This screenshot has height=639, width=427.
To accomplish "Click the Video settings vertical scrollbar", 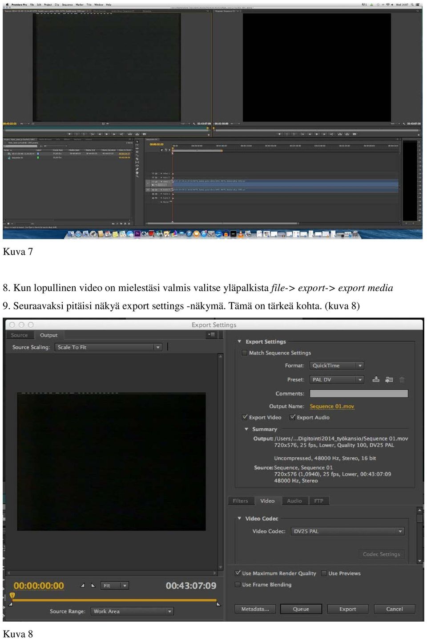I will click(419, 536).
